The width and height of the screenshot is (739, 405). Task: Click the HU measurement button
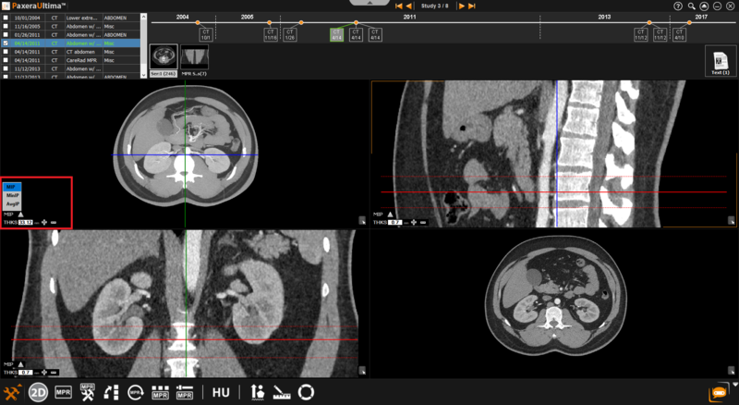pos(221,392)
